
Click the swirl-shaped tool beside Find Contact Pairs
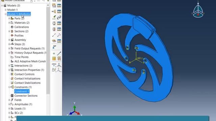[59, 17]
